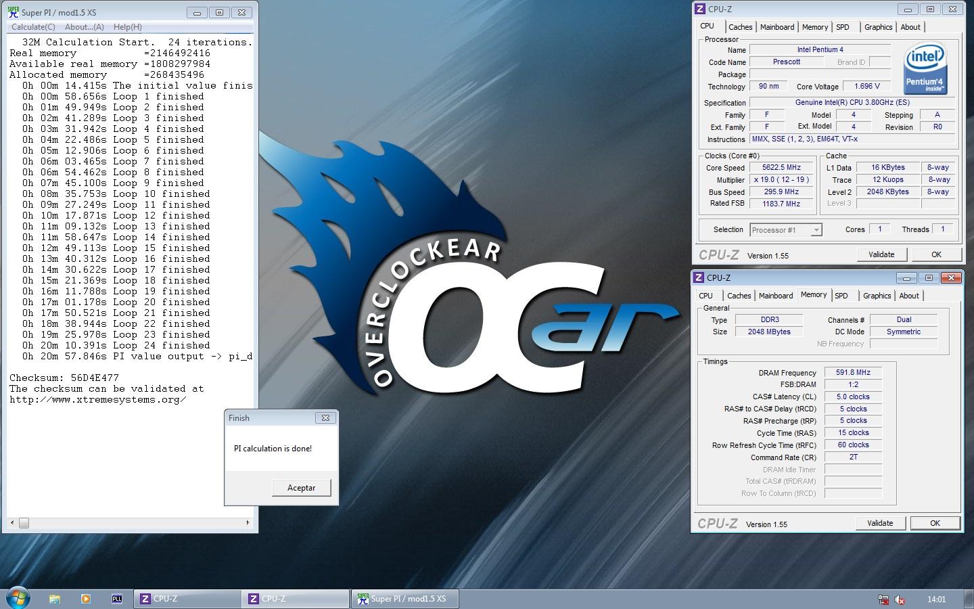Open Windows Explorer folder icon in taskbar

55,599
